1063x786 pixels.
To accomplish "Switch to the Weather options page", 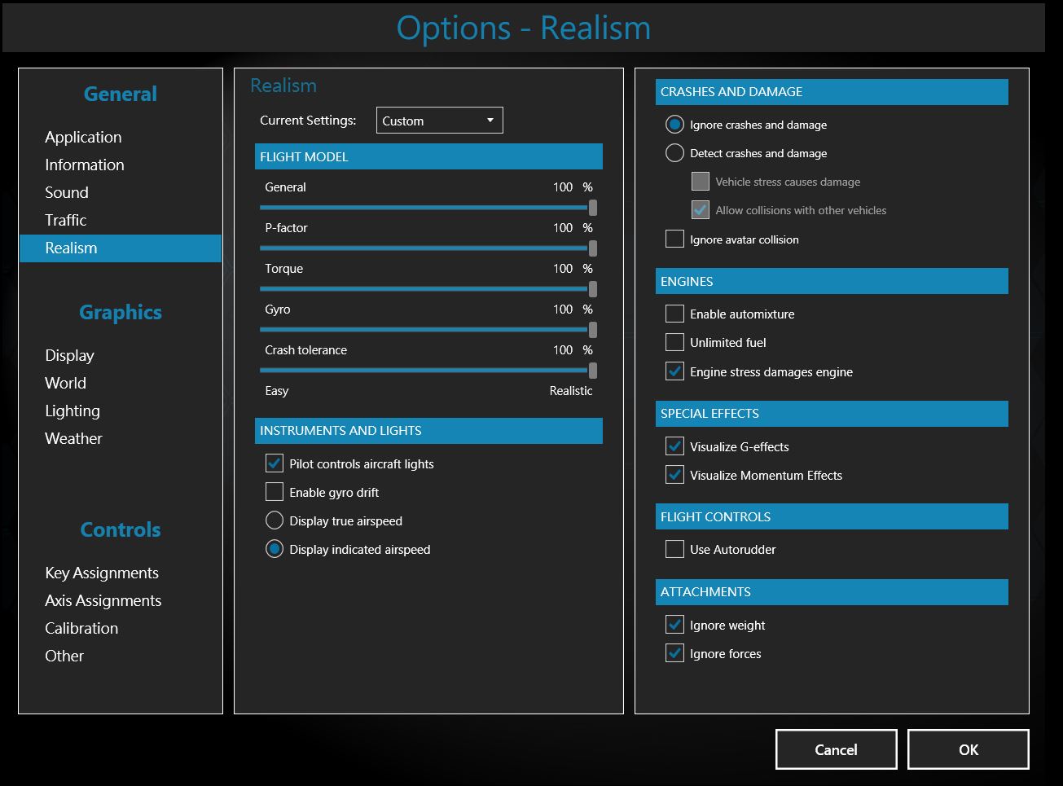I will [x=73, y=438].
